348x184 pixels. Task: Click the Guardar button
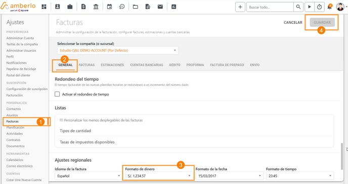click(x=322, y=22)
